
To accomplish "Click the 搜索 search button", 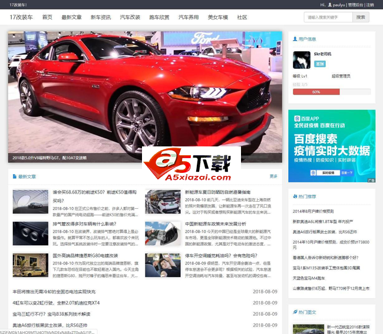I will coord(361,17).
